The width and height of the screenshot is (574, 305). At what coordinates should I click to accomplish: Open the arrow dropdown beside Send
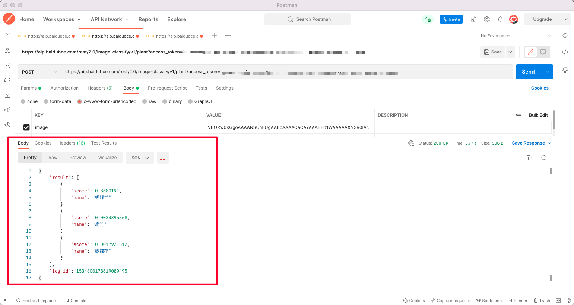pyautogui.click(x=547, y=72)
